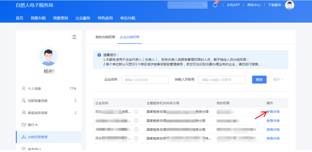
Task: Click the count 3 beside 任职受雇信息
Action: point(75,101)
